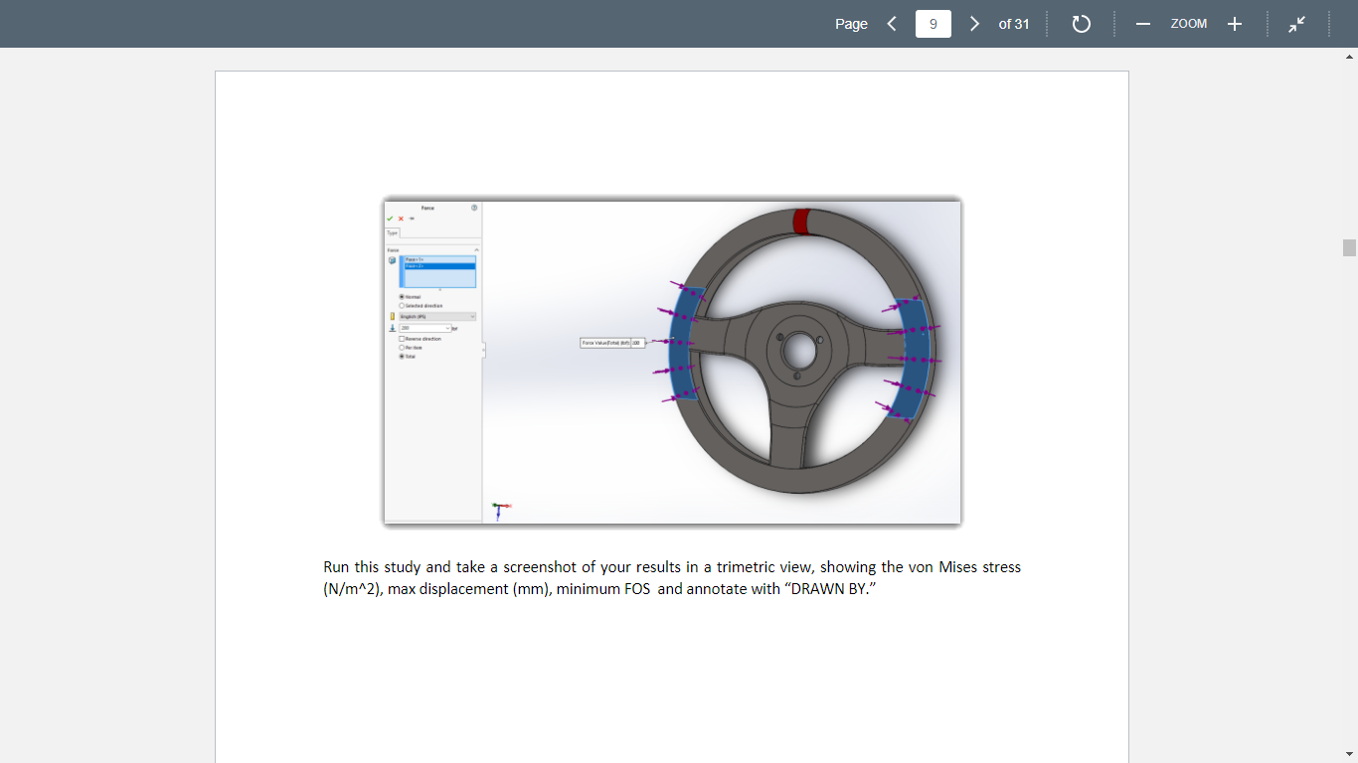Click the 'Run this study' instruction paragraph
The image size is (1358, 763).
pos(672,577)
